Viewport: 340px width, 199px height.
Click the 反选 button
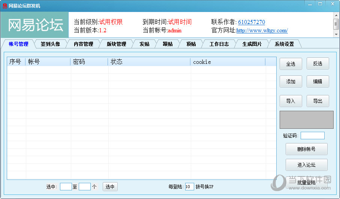pos(318,64)
